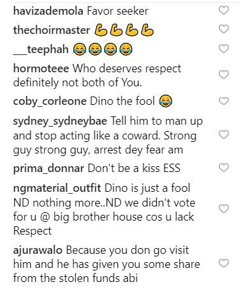
Task: Go to hormoteee's profile
Action: click(x=41, y=68)
